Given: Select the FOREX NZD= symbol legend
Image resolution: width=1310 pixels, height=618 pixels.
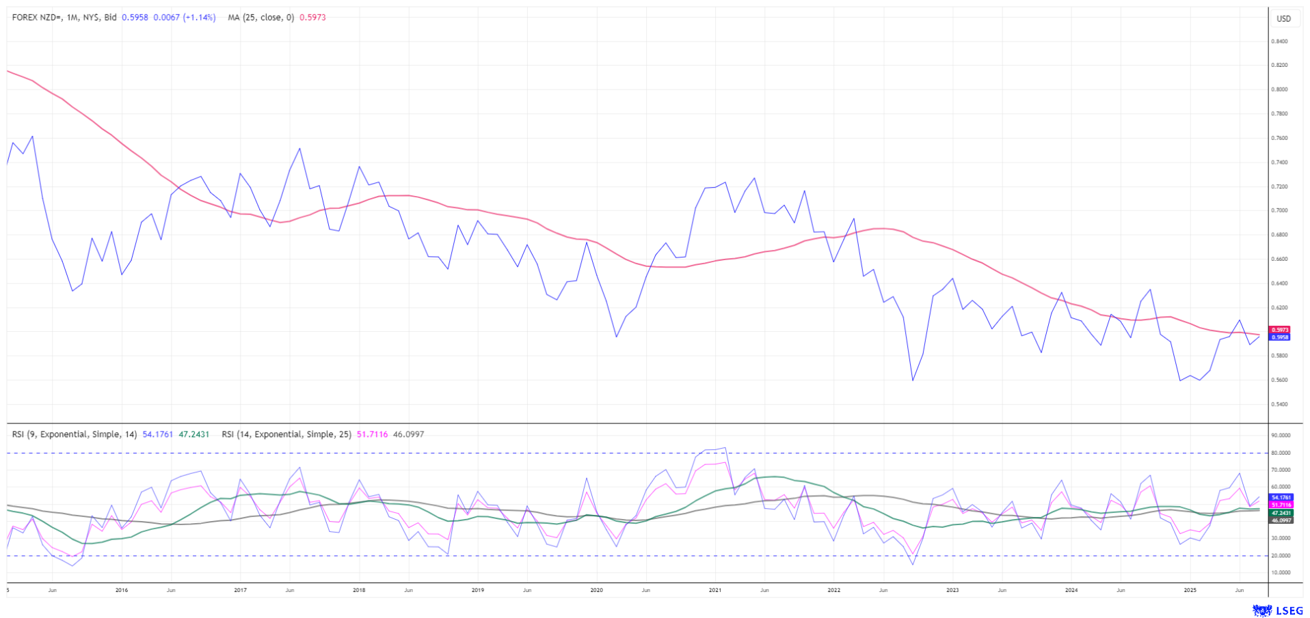Looking at the screenshot, I should click(x=64, y=18).
